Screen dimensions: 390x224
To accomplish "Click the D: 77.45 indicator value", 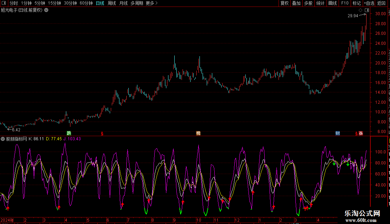I will [x=54, y=139].
